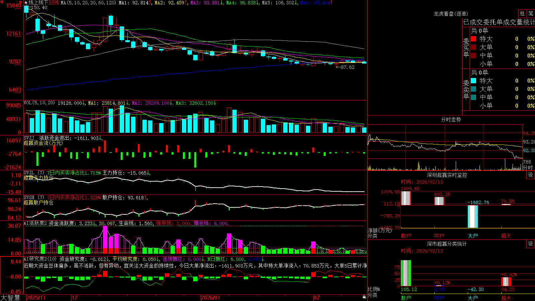This screenshot has height=301, width=535.
Task: Click the 1009.65 散户 bar in 实时监控
Action: 406,198
